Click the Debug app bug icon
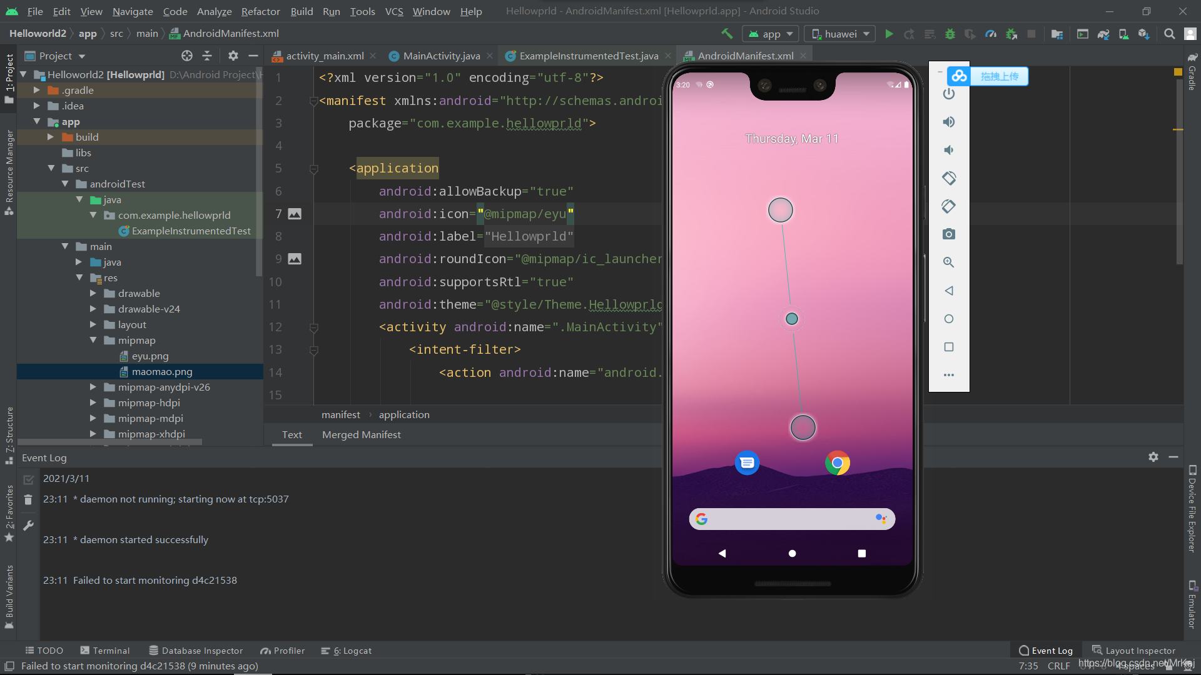Screen dimensions: 1201x675 pyautogui.click(x=950, y=34)
